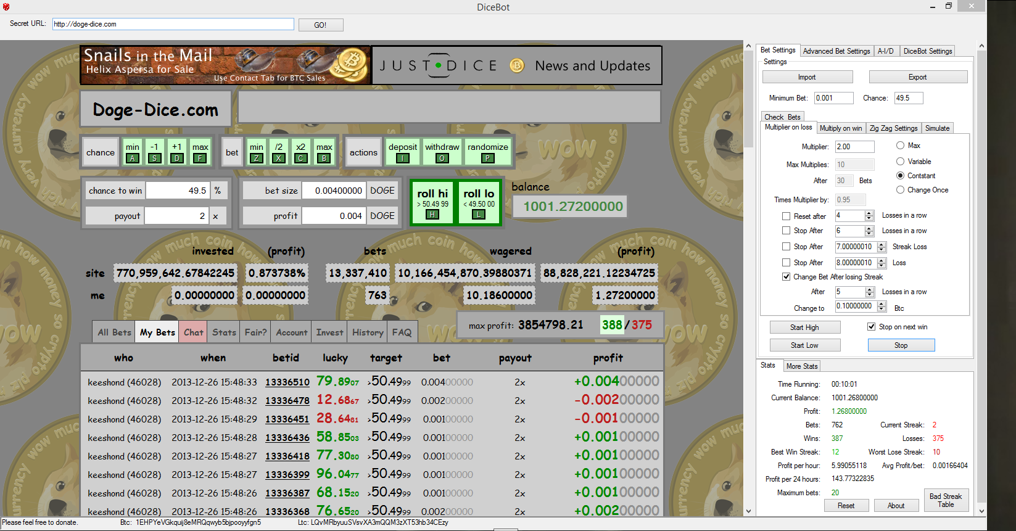1016x531 pixels.
Task: Click the Export settings button
Action: tap(918, 77)
